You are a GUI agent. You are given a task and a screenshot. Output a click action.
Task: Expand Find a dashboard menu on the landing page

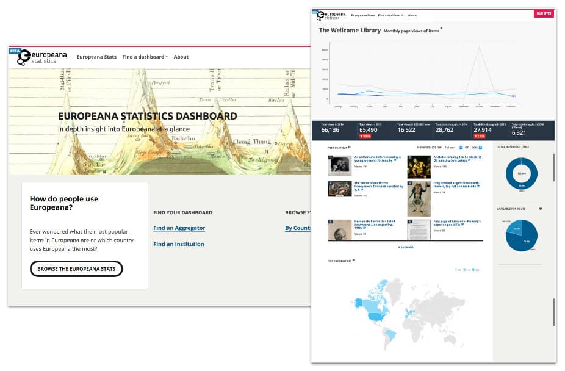click(145, 57)
